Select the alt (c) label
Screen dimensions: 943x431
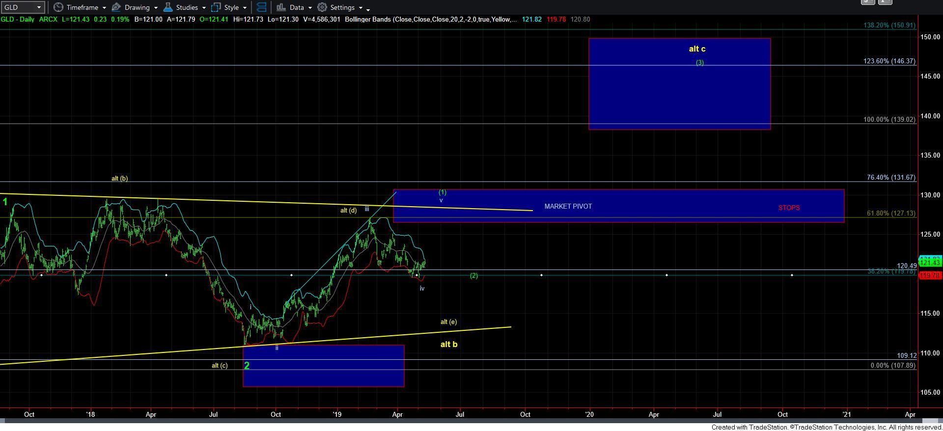(x=220, y=366)
